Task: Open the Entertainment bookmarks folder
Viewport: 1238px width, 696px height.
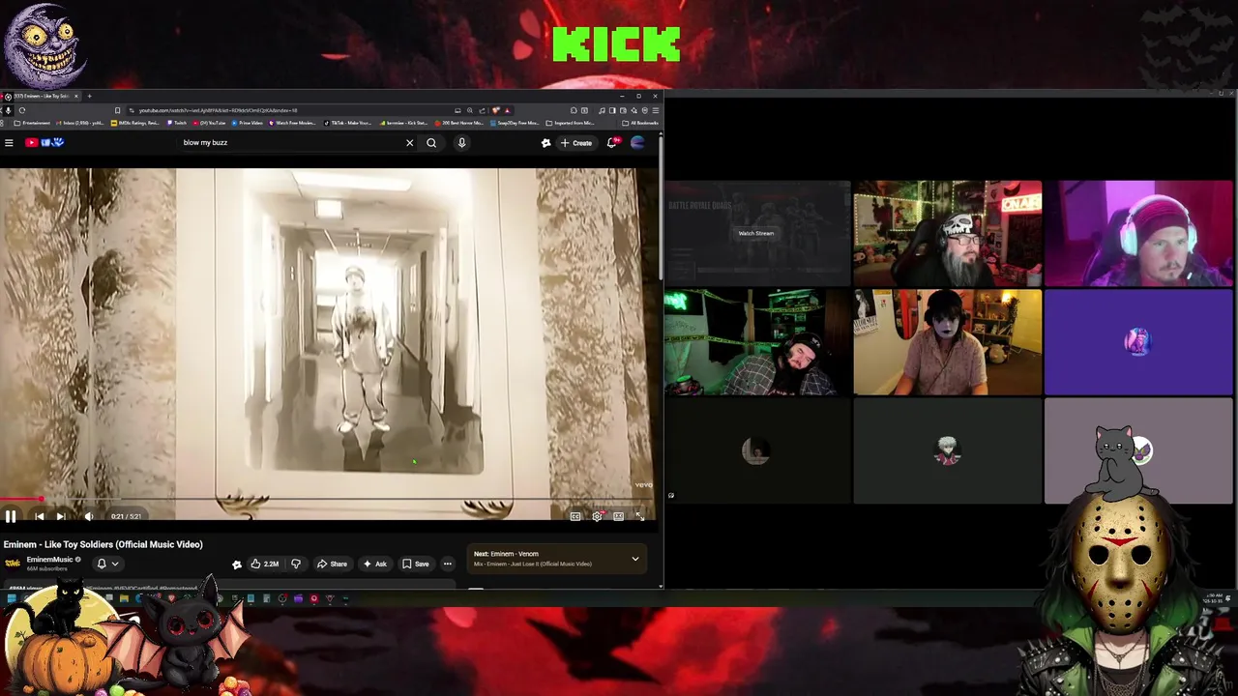Action: tap(33, 123)
